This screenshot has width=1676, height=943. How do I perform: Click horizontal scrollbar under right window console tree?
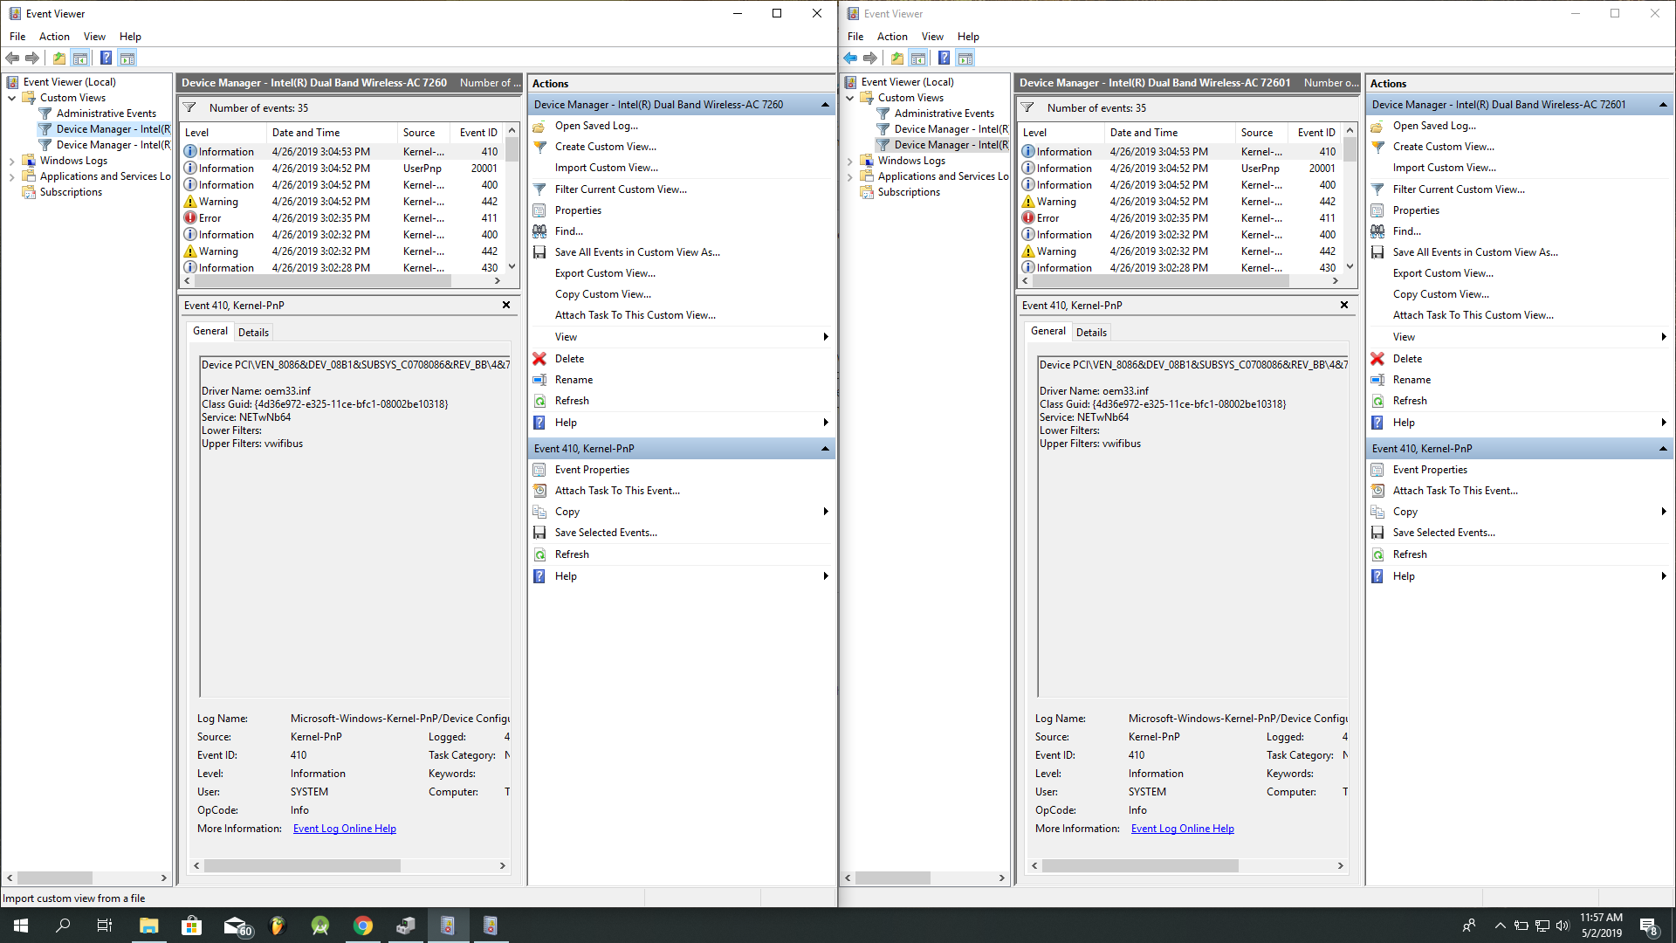click(x=925, y=878)
